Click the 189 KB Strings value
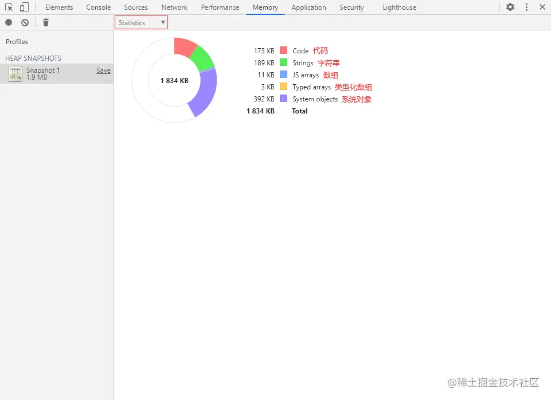 (x=264, y=63)
